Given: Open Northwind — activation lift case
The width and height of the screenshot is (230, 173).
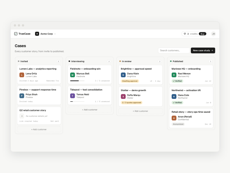Looking at the screenshot, I should click(x=191, y=96).
